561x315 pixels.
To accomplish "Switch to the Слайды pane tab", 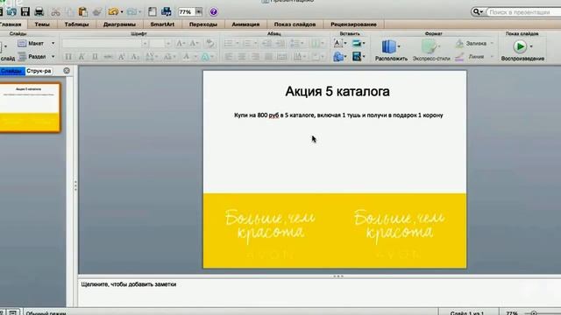I will [11, 71].
